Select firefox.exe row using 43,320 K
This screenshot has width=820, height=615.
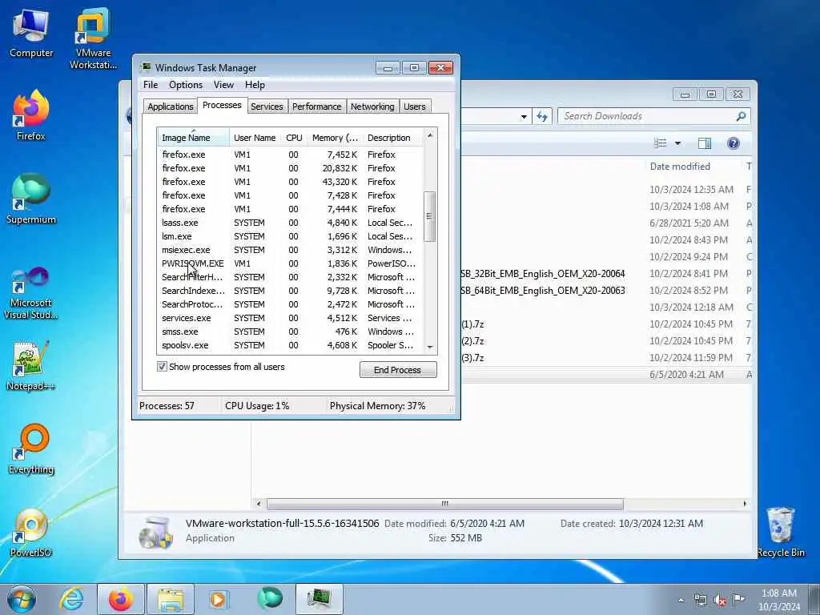(x=290, y=182)
